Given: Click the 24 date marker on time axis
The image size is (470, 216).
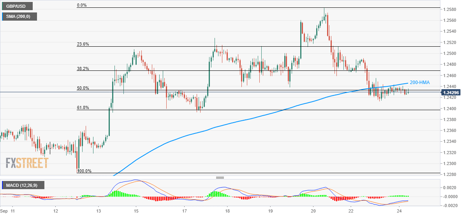Looking at the screenshot, I should point(399,211).
